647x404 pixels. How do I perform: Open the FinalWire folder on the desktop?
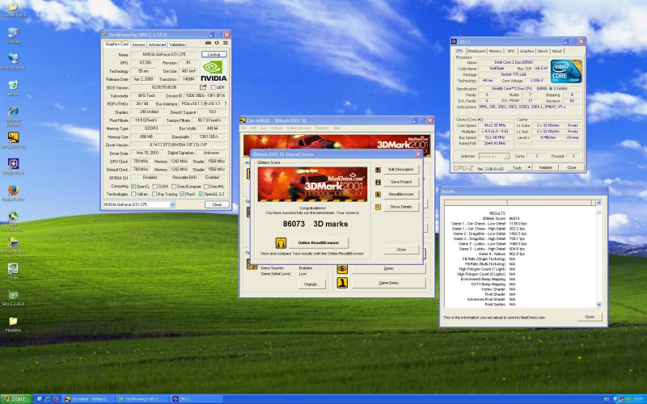13,321
